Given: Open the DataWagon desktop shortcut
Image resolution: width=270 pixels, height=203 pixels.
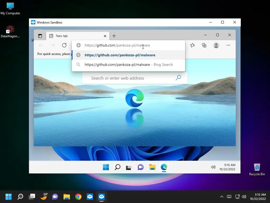Looking at the screenshot, I should [x=10, y=31].
